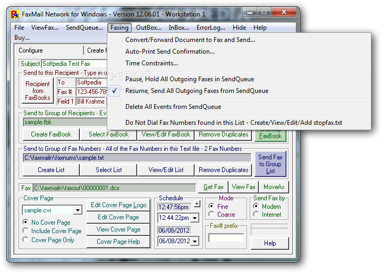
Task: Choose Convert/Forward Document to Fax and Send
Action: 239,40
